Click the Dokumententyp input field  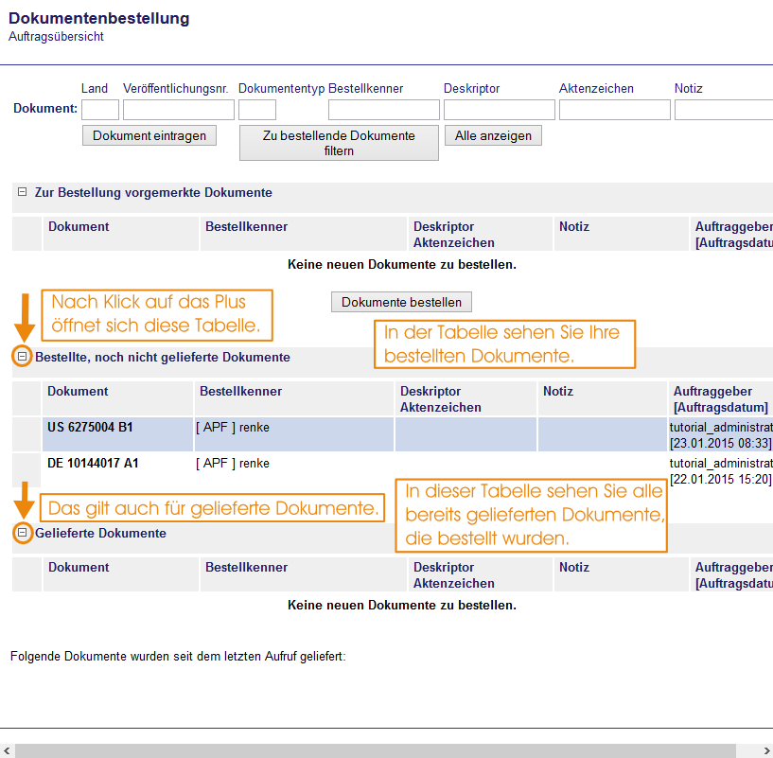(257, 110)
